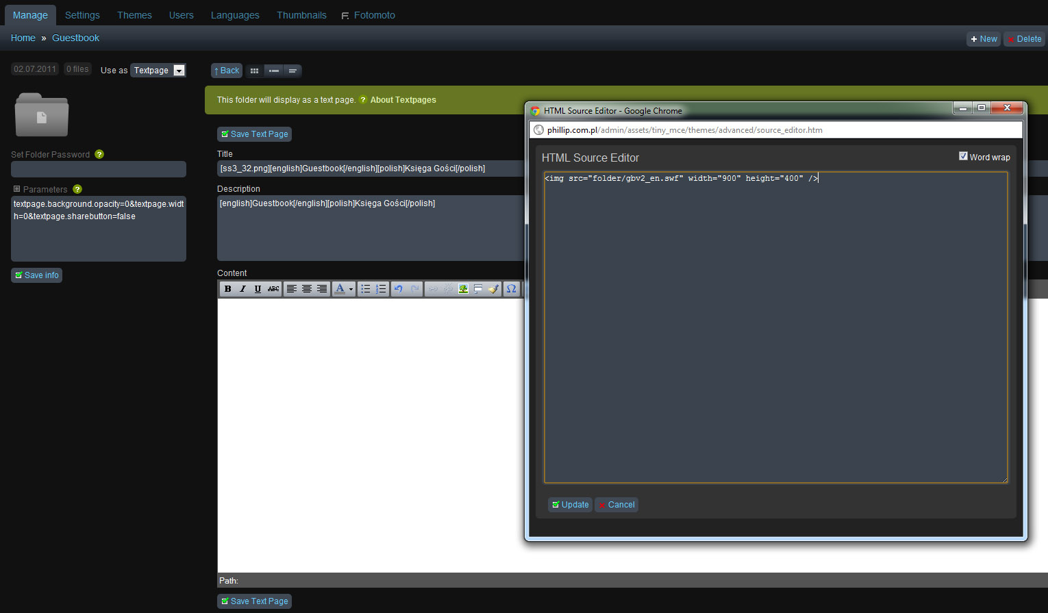The height and width of the screenshot is (613, 1048).
Task: Click Update in HTML Source Editor
Action: (570, 505)
